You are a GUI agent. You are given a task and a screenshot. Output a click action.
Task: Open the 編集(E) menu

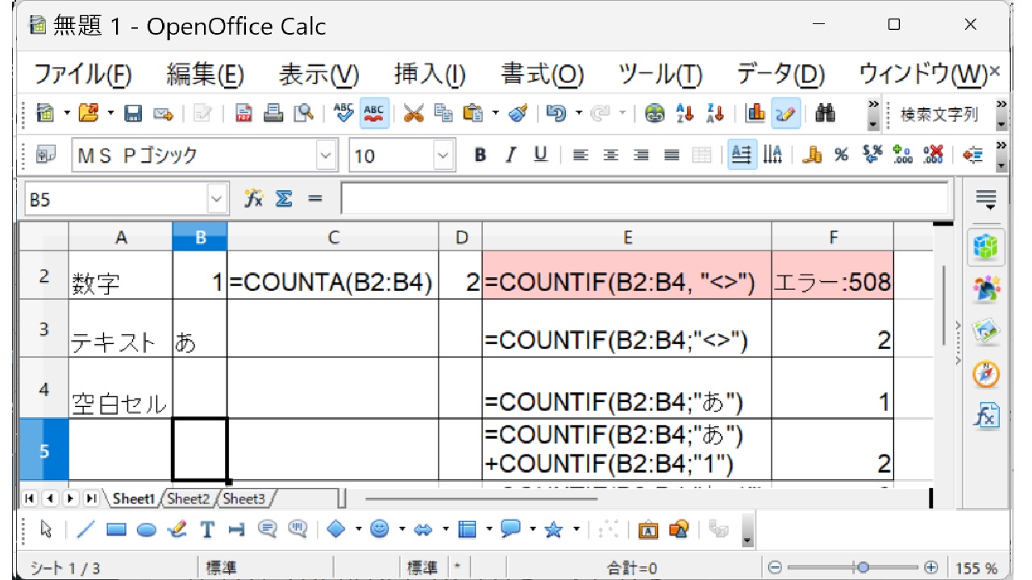[x=205, y=75]
